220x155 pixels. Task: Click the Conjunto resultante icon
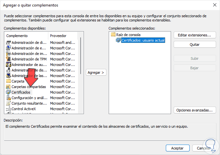pos(8,103)
